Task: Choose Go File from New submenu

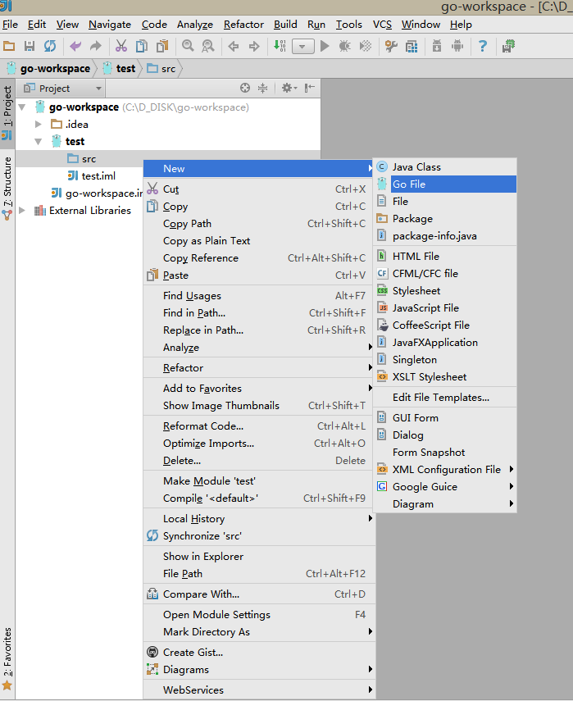Action: pos(445,184)
